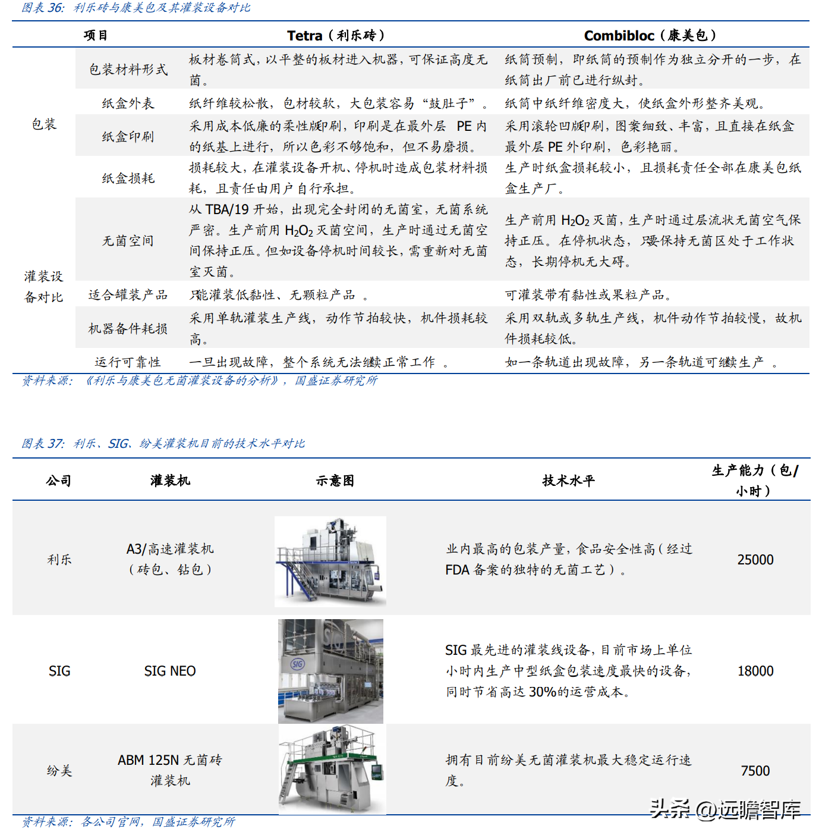This screenshot has height=838, width=819.
Task: Click the '灌装机' column header
Action: pyautogui.click(x=170, y=481)
